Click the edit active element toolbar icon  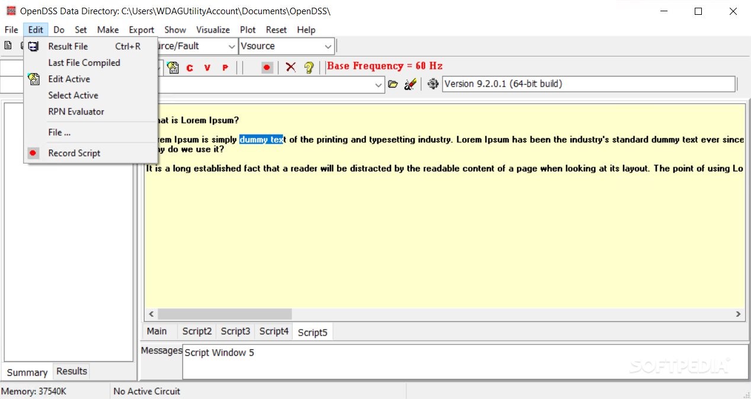[172, 68]
